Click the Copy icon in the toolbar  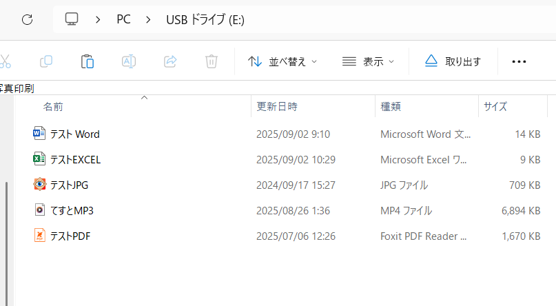[x=46, y=61]
